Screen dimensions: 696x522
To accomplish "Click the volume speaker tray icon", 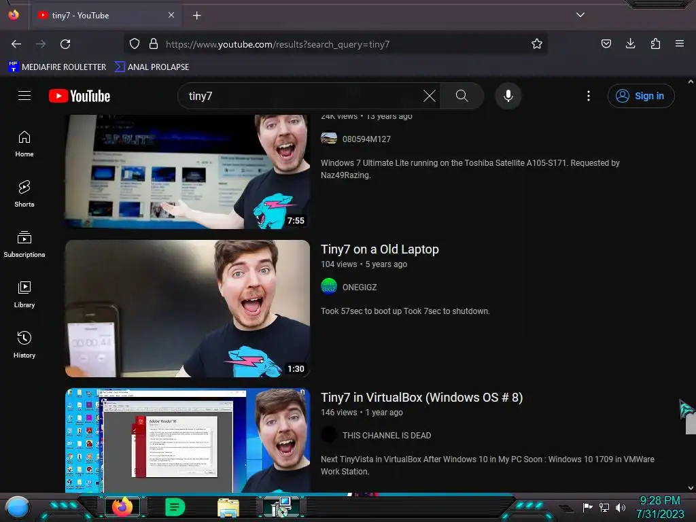I will (x=620, y=507).
